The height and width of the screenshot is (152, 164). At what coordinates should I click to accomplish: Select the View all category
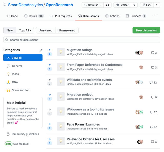23,58
